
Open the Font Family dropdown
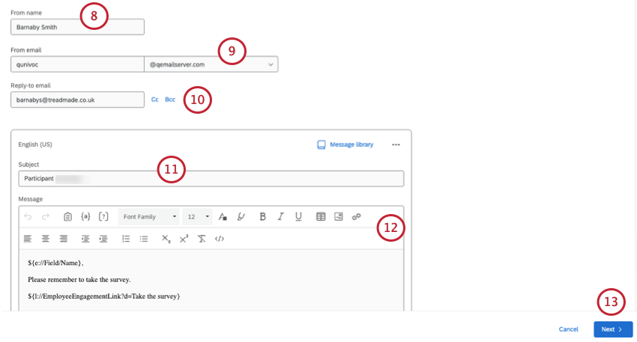coord(149,216)
